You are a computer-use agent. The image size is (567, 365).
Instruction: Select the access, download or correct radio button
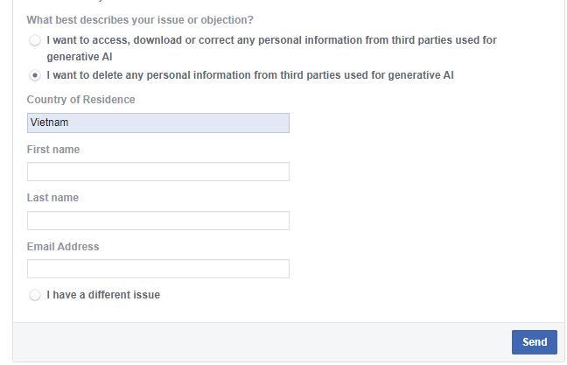tap(35, 40)
